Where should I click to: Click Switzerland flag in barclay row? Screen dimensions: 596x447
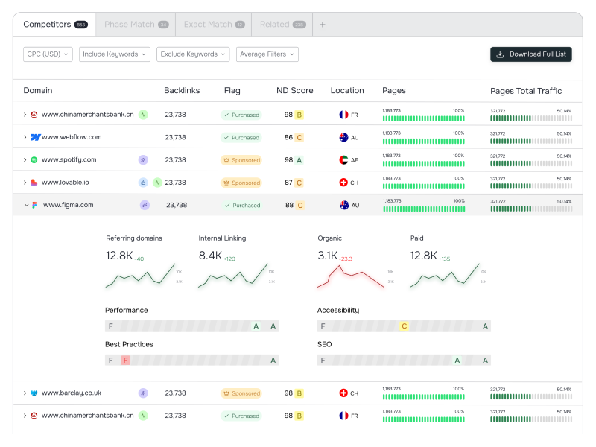(343, 393)
